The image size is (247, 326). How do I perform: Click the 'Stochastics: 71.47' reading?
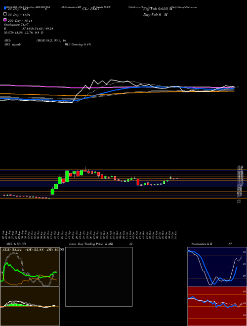pyautogui.click(x=16, y=25)
